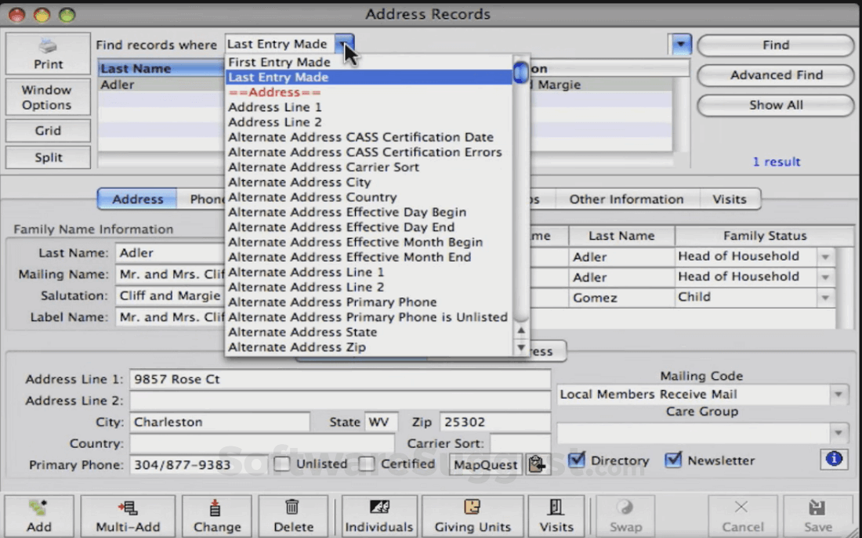Expand the Care Group dropdown
This screenshot has height=538, width=862.
[x=837, y=431]
